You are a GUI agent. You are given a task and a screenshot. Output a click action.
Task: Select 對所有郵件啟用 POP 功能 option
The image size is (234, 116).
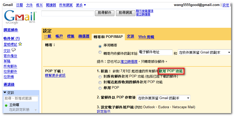[100, 77]
